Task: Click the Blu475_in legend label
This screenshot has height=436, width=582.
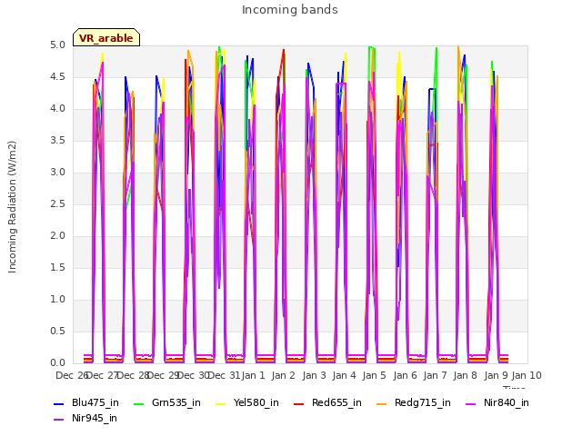Action: click(x=95, y=402)
